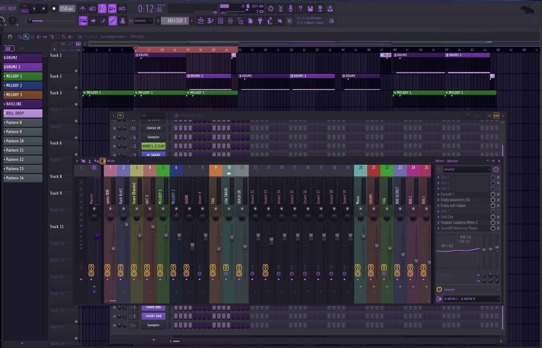Open channel rack All filter dropdown

(153, 116)
